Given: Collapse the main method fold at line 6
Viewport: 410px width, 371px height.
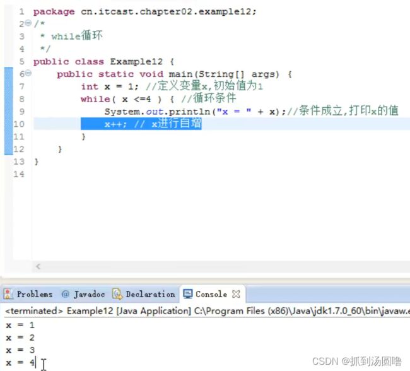Looking at the screenshot, I should point(28,73).
